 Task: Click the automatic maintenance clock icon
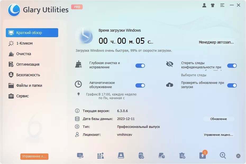(78, 84)
